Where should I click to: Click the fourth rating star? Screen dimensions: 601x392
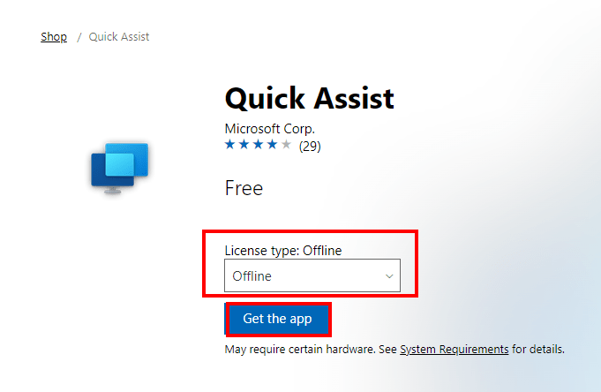(272, 145)
